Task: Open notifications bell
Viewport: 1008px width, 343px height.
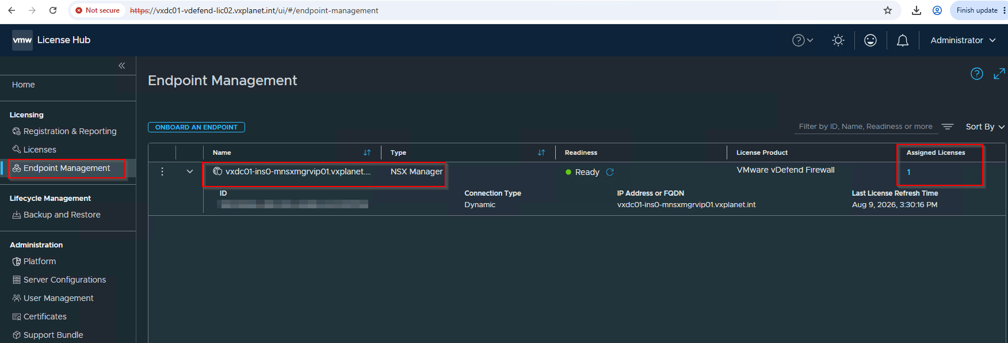Action: click(x=903, y=40)
